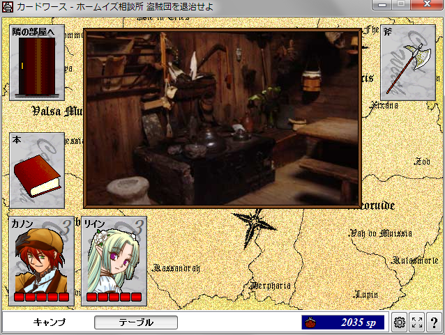Maximize the カードワース window
Image resolution: width=445 pixels, height=335 pixels.
[x=401, y=5]
